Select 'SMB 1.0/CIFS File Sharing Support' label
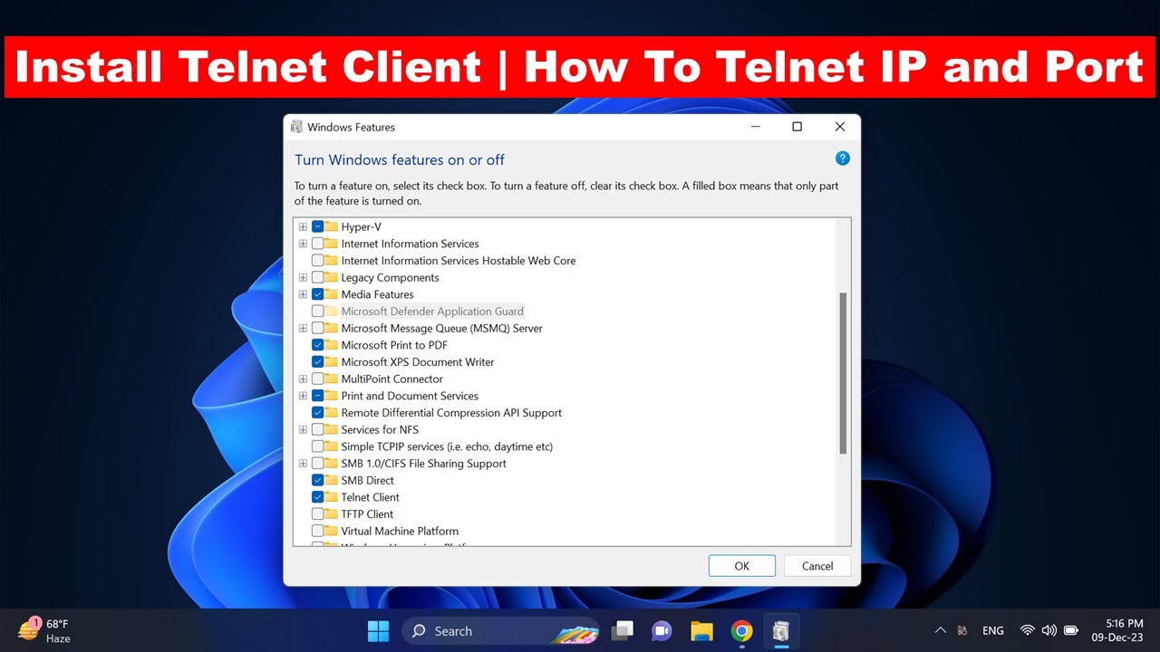Image resolution: width=1160 pixels, height=652 pixels. [x=423, y=464]
